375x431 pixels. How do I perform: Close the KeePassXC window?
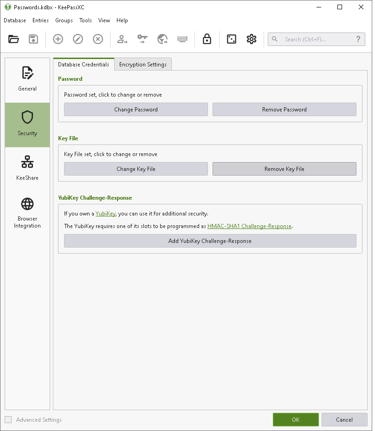pyautogui.click(x=361, y=7)
